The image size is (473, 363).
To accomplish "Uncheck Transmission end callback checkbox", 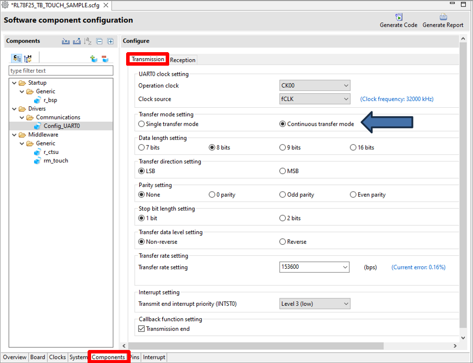I will [x=142, y=329].
